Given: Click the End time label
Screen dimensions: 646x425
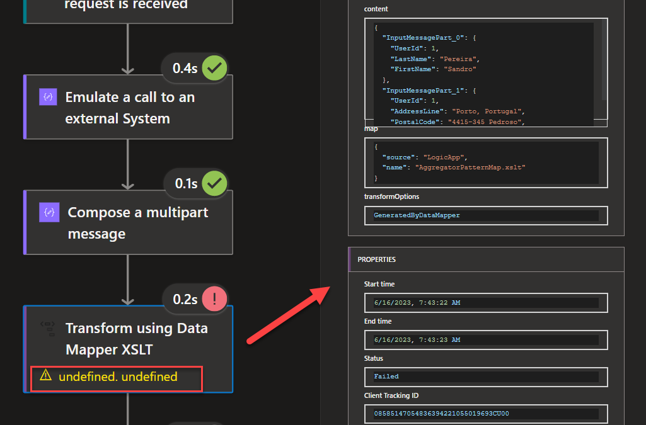Looking at the screenshot, I should coord(378,321).
